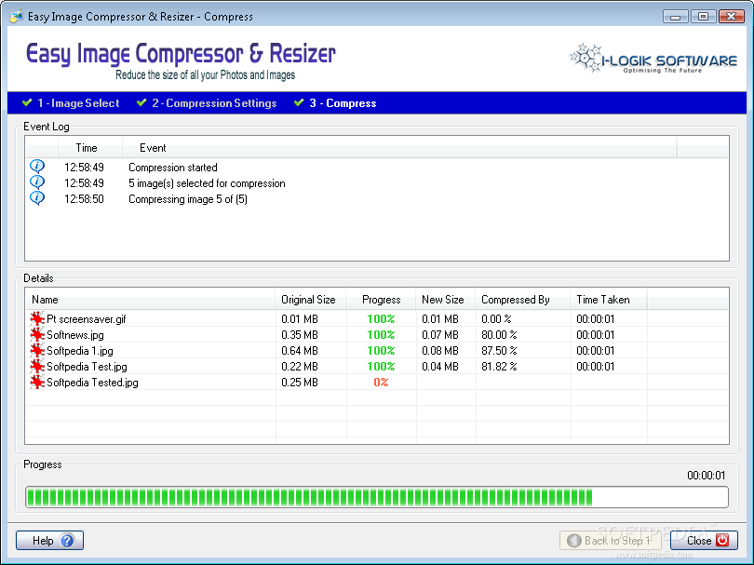Click the I-Logik Software logo
Image resolution: width=754 pixels, height=565 pixels.
tap(653, 59)
